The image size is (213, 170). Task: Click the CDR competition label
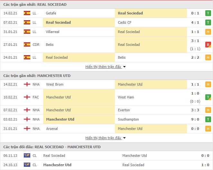point(36,45)
